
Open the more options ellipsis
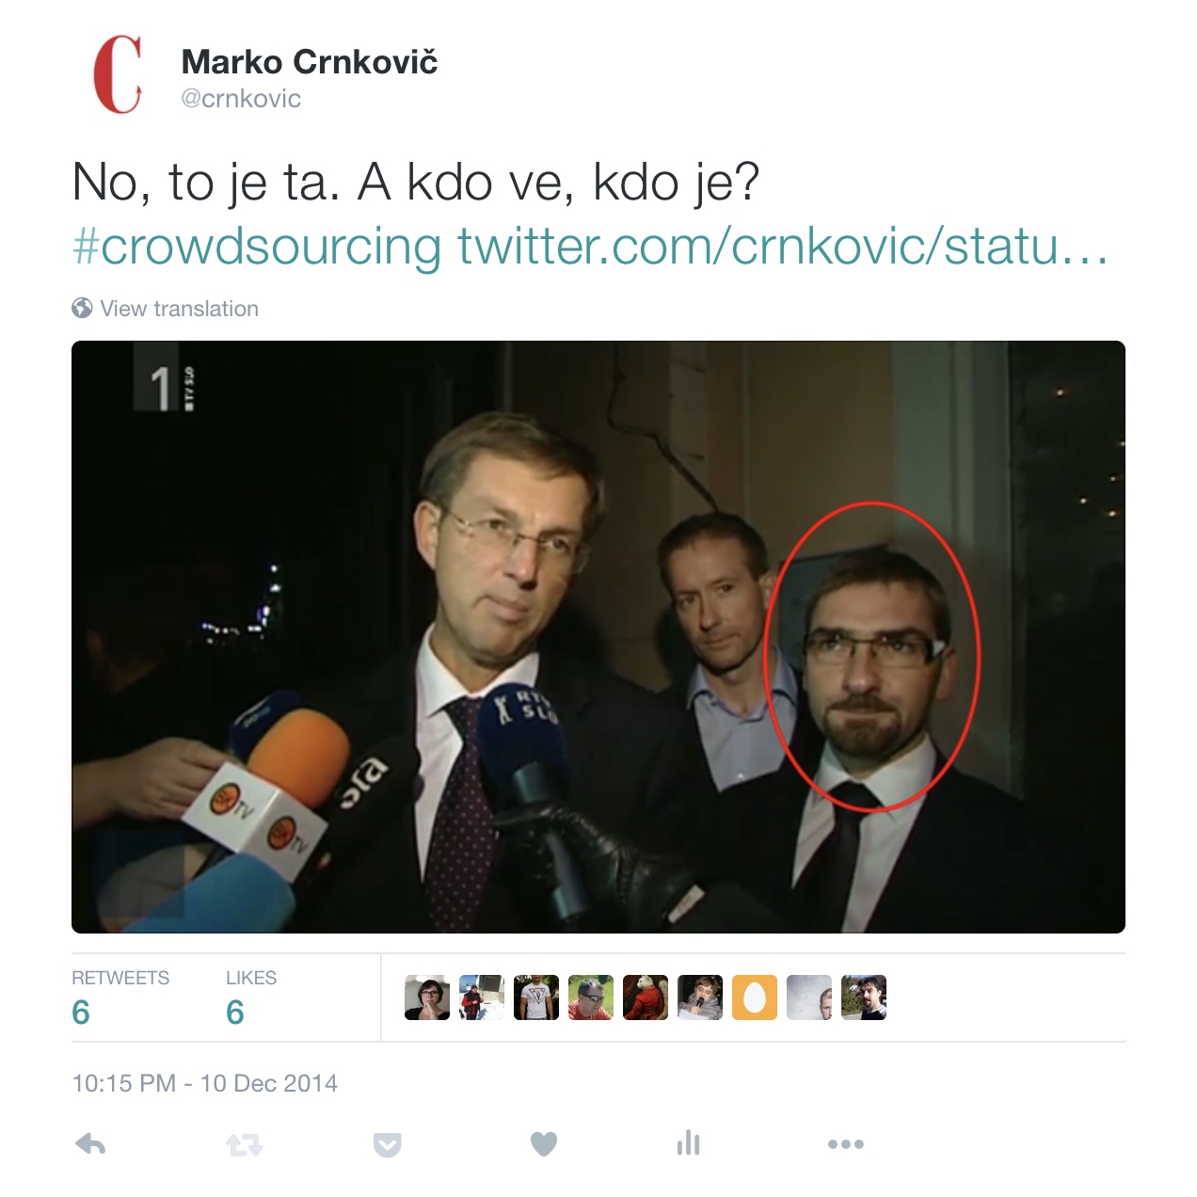click(x=846, y=1144)
